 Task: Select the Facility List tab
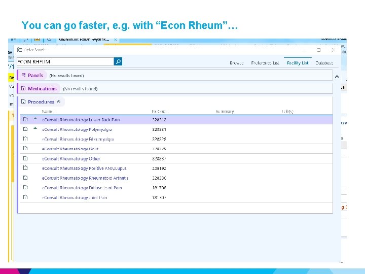[x=298, y=63]
